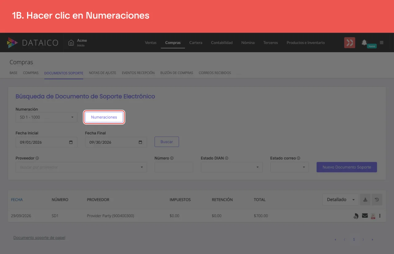Go to first page of results
The height and width of the screenshot is (254, 394).
click(x=336, y=240)
